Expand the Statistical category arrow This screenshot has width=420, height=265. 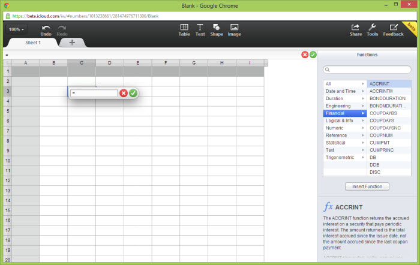point(363,143)
